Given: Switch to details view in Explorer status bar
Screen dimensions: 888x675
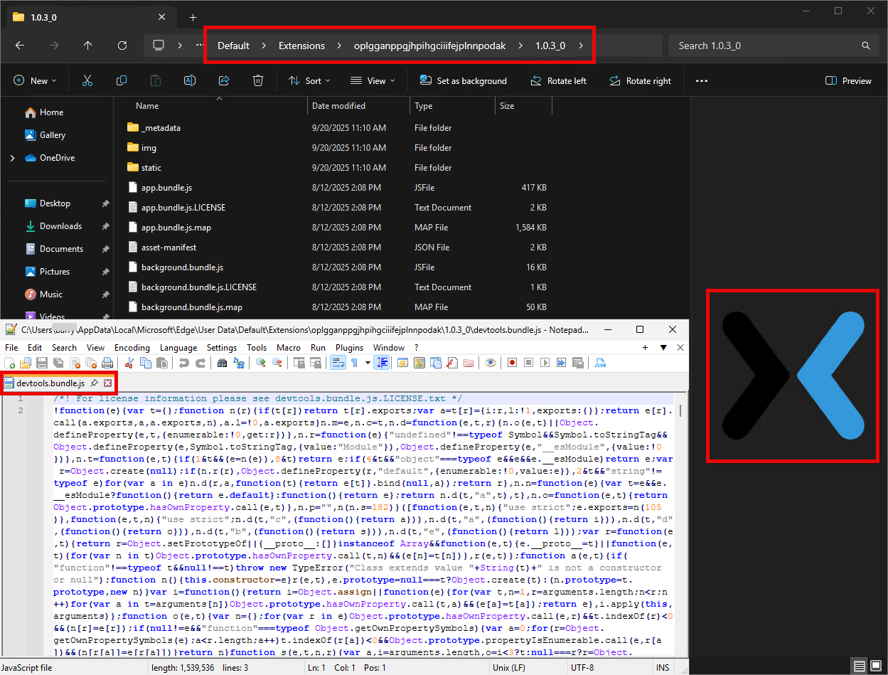Looking at the screenshot, I should coord(860,666).
